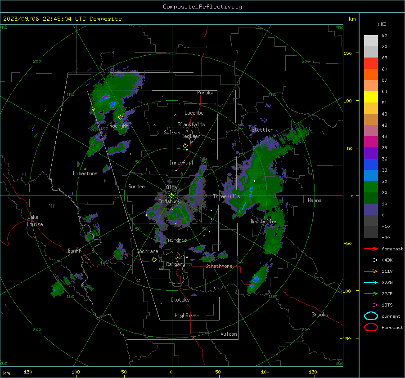Click the yellow diamond marker above Calgary label

[178, 259]
